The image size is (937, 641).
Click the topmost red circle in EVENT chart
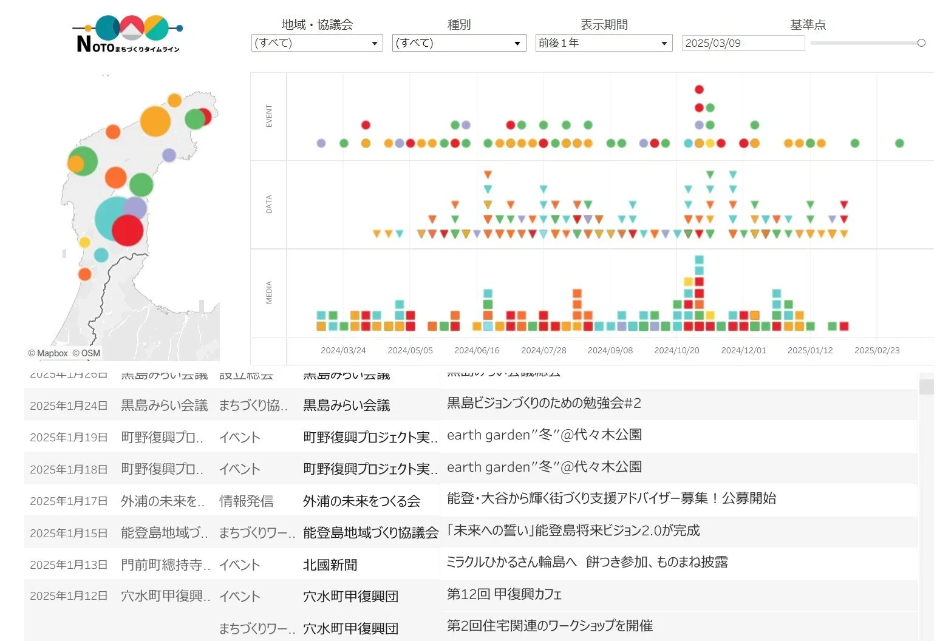pyautogui.click(x=699, y=90)
